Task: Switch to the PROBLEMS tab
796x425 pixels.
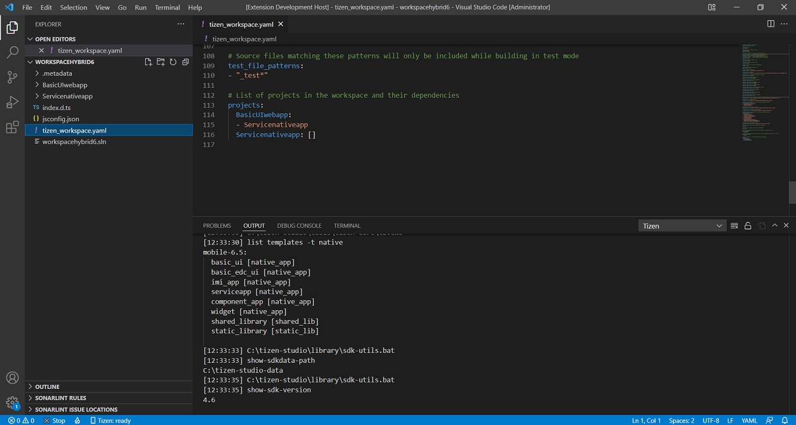Action: 217,226
